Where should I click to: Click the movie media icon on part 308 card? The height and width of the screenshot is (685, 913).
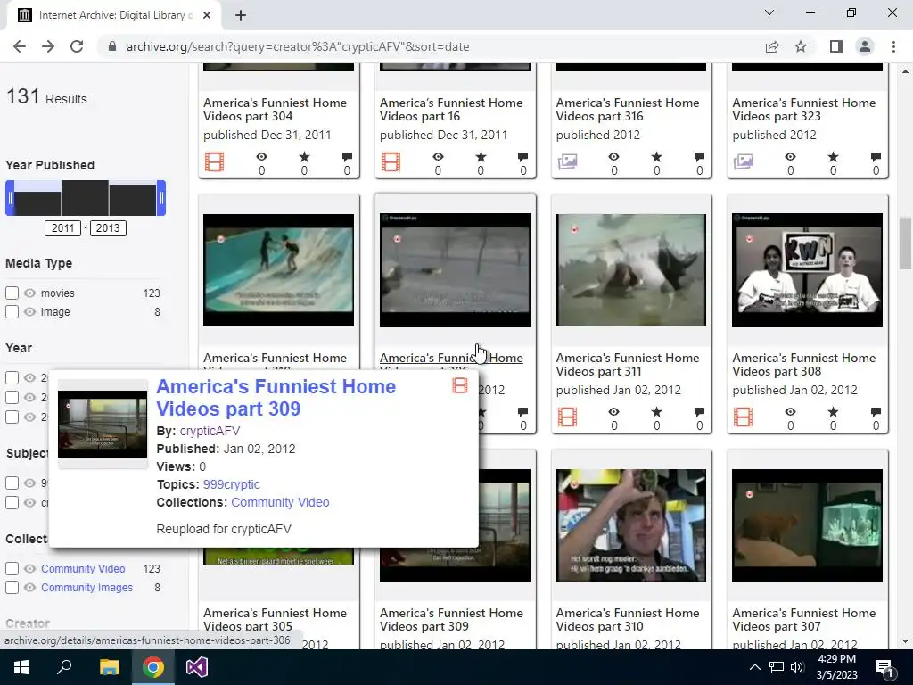tap(743, 417)
